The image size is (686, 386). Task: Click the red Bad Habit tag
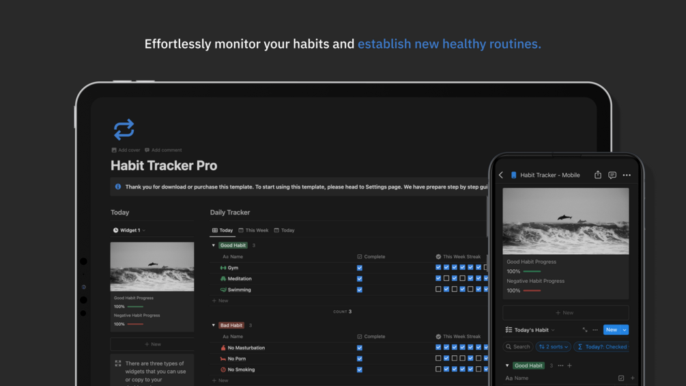coord(231,325)
